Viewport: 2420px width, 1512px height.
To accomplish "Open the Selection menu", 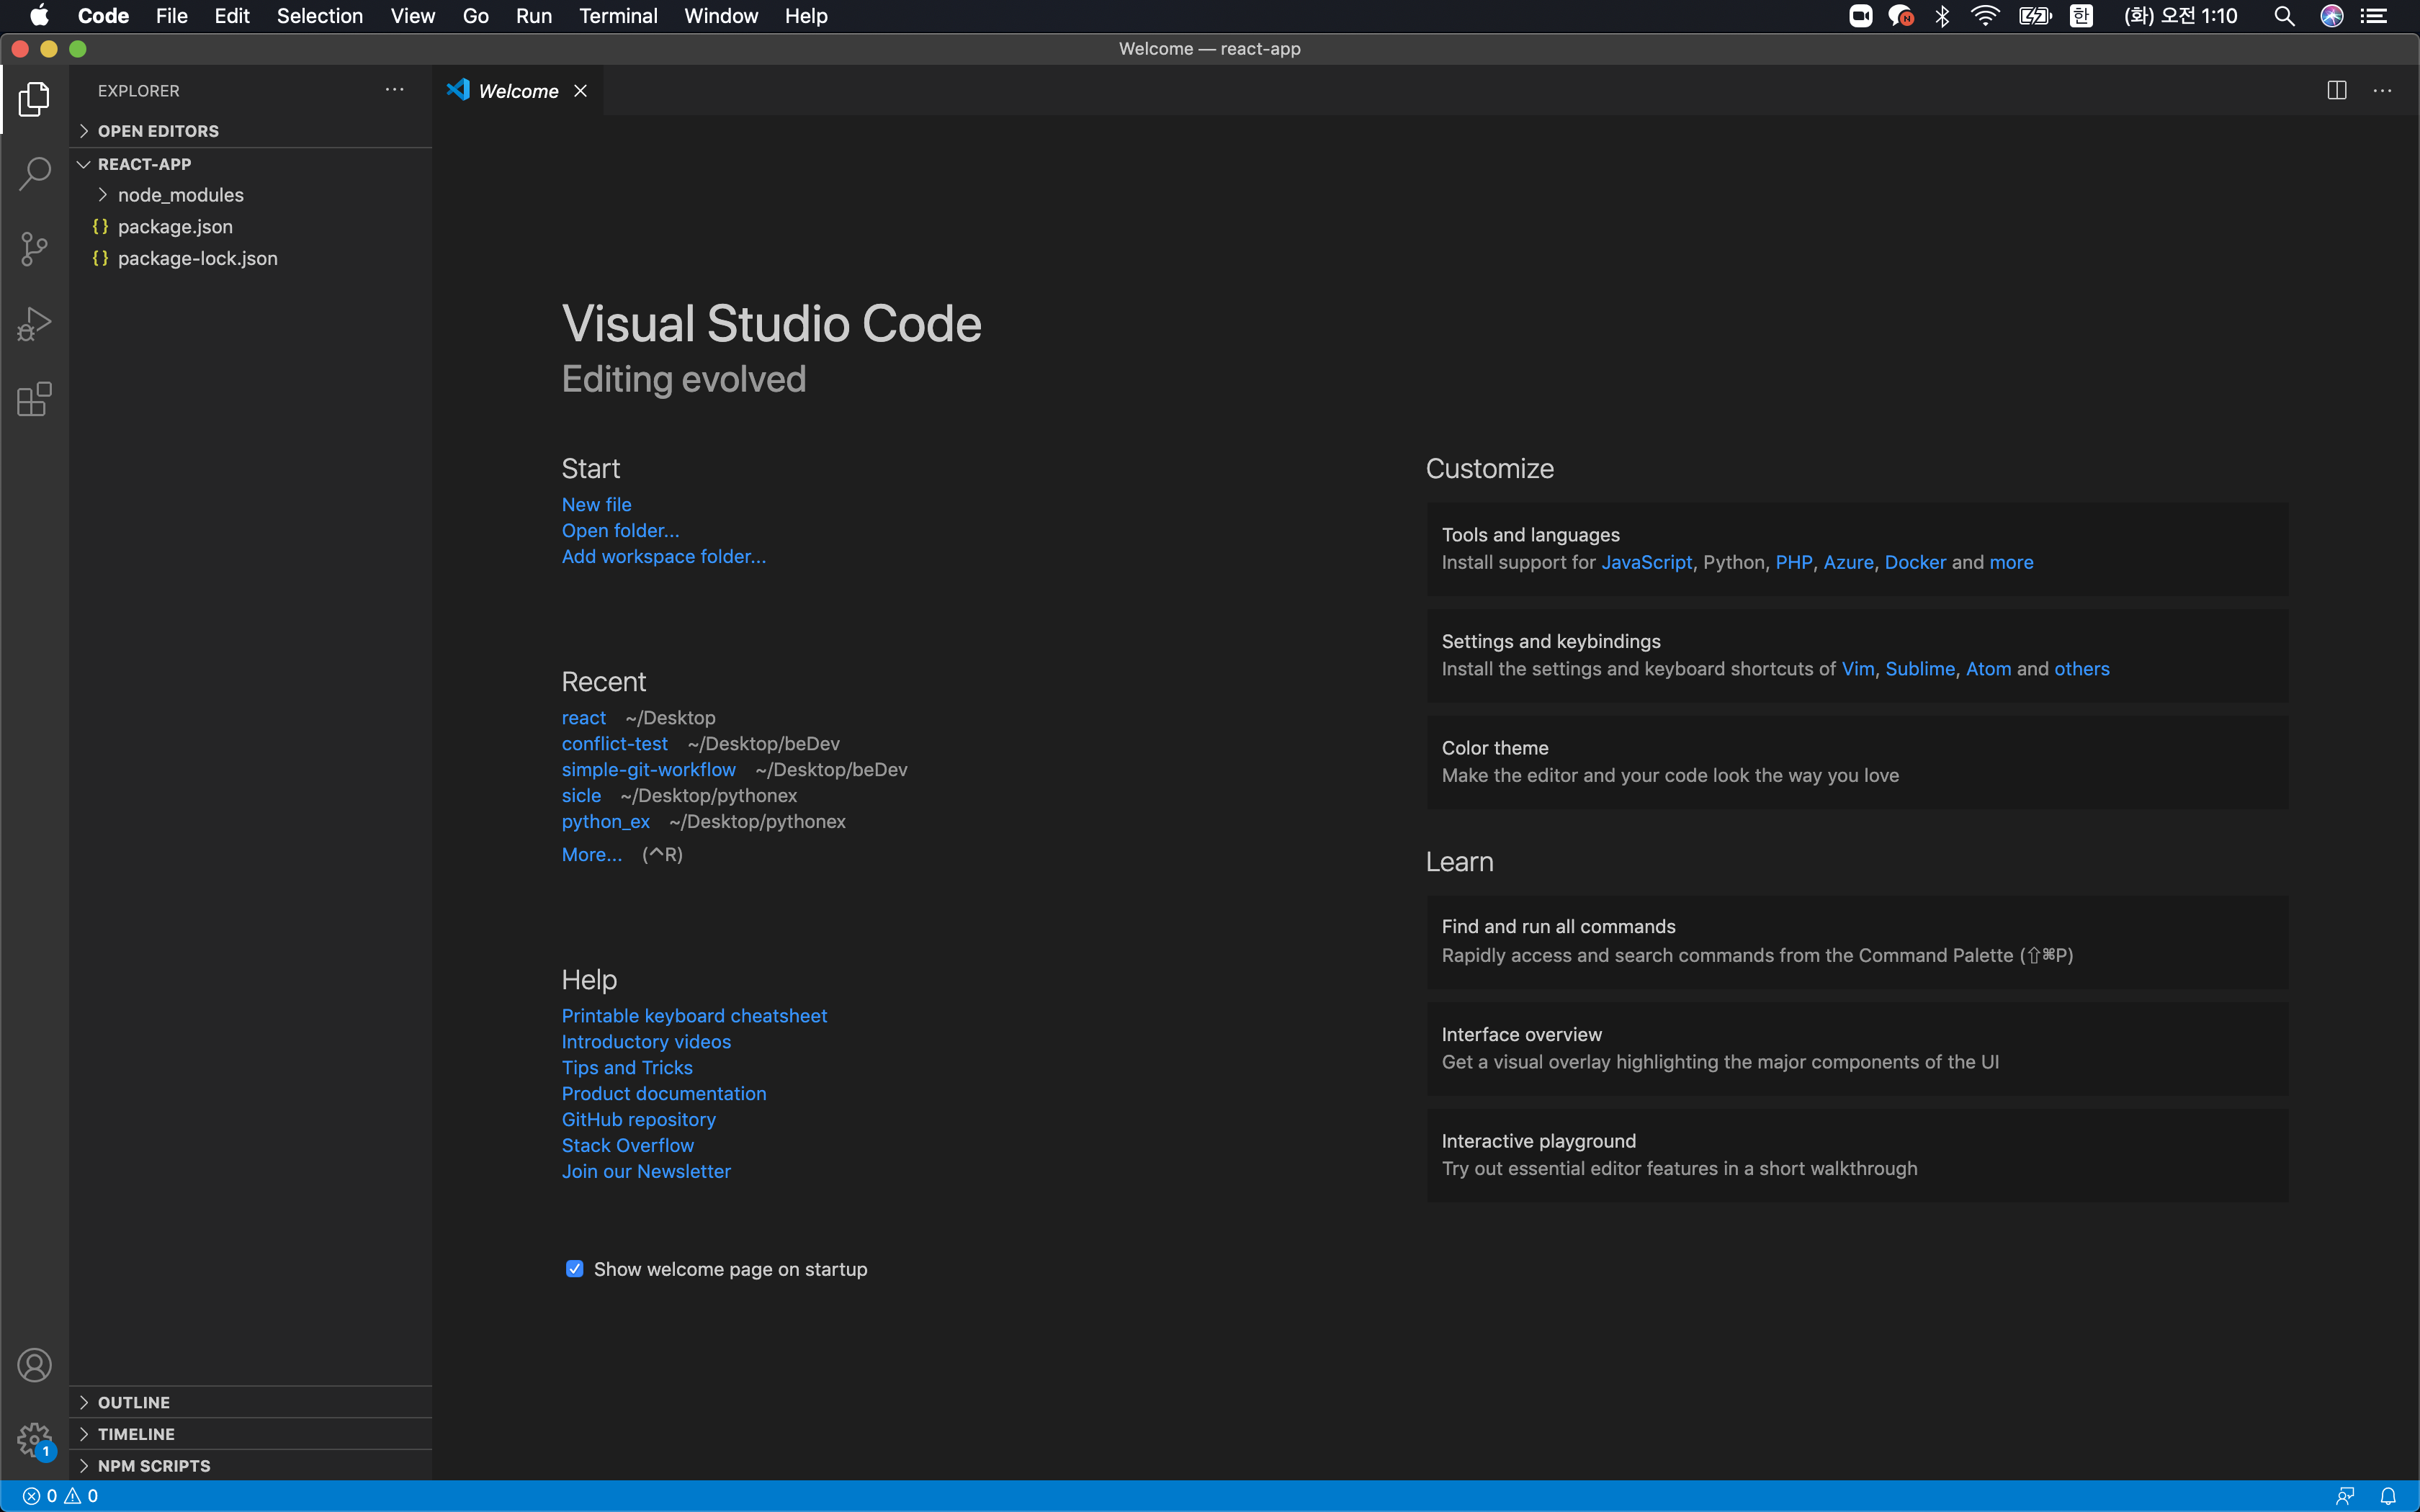I will 319,16.
